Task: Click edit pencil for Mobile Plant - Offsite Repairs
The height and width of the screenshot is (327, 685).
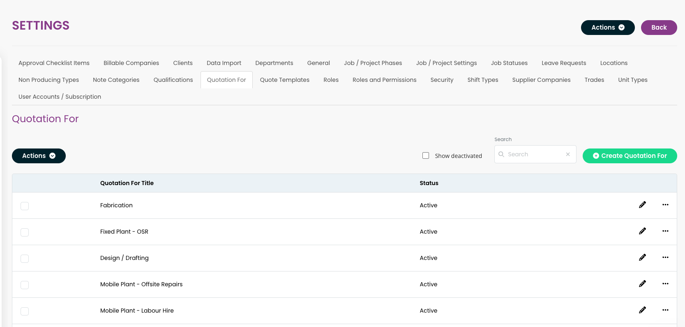Action: coord(642,284)
